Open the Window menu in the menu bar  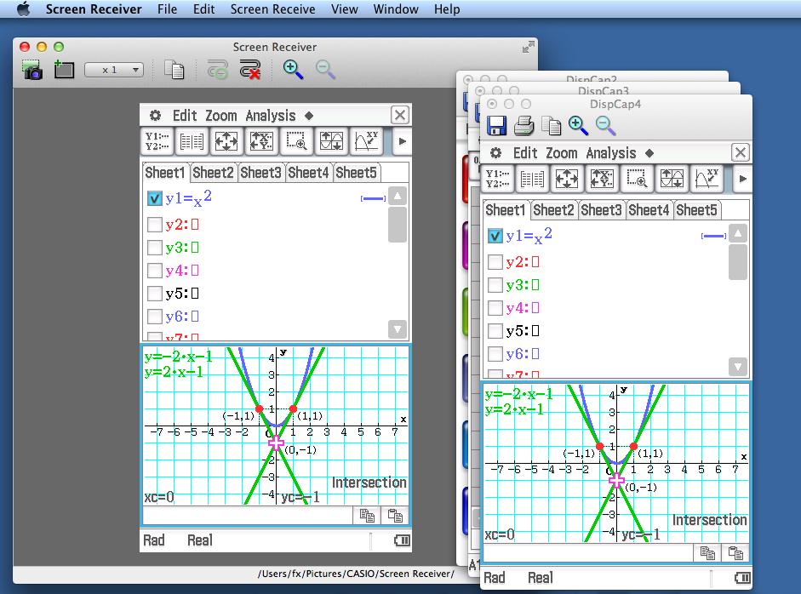[x=396, y=9]
